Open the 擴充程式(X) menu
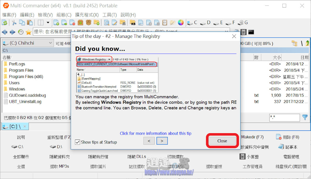Image resolution: width=311 pixels, height=179 pixels. [x=87, y=15]
